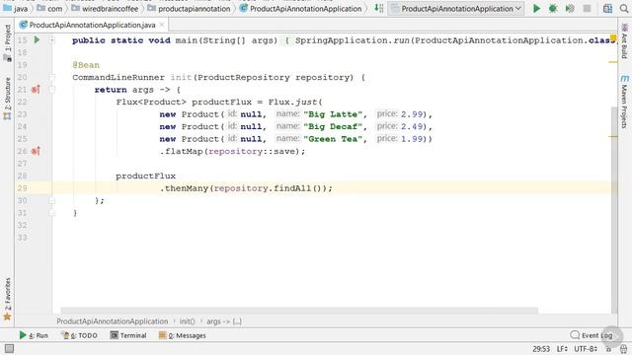The image size is (632, 355).
Task: Open the 0: Messages tool window
Action: coord(182,335)
